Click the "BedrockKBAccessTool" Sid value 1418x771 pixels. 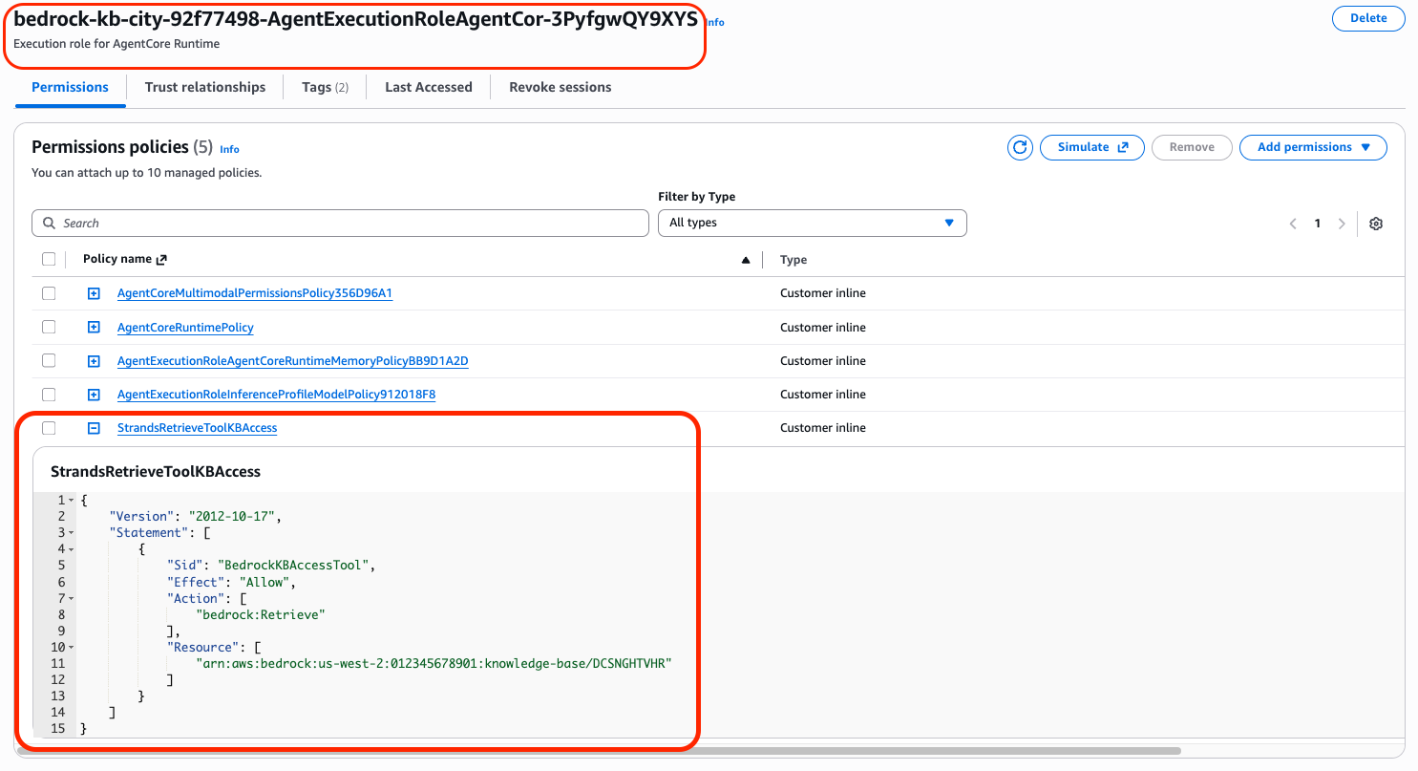click(x=293, y=566)
